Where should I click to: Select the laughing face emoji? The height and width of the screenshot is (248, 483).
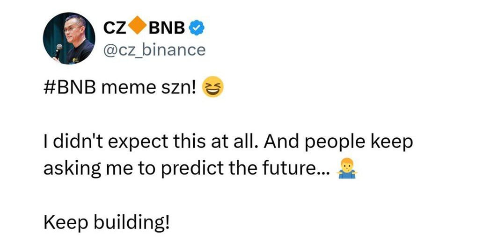(x=212, y=88)
